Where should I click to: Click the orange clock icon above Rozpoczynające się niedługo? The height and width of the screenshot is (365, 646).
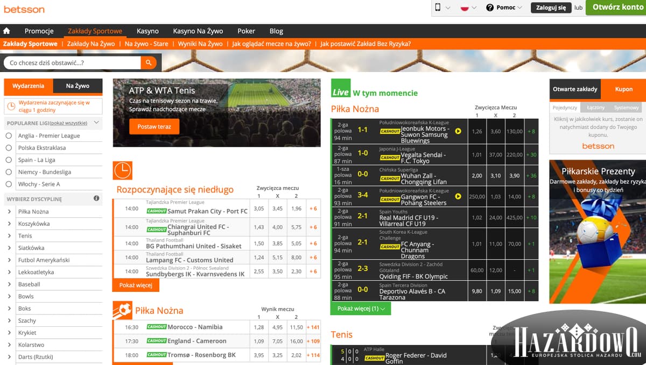click(x=122, y=170)
